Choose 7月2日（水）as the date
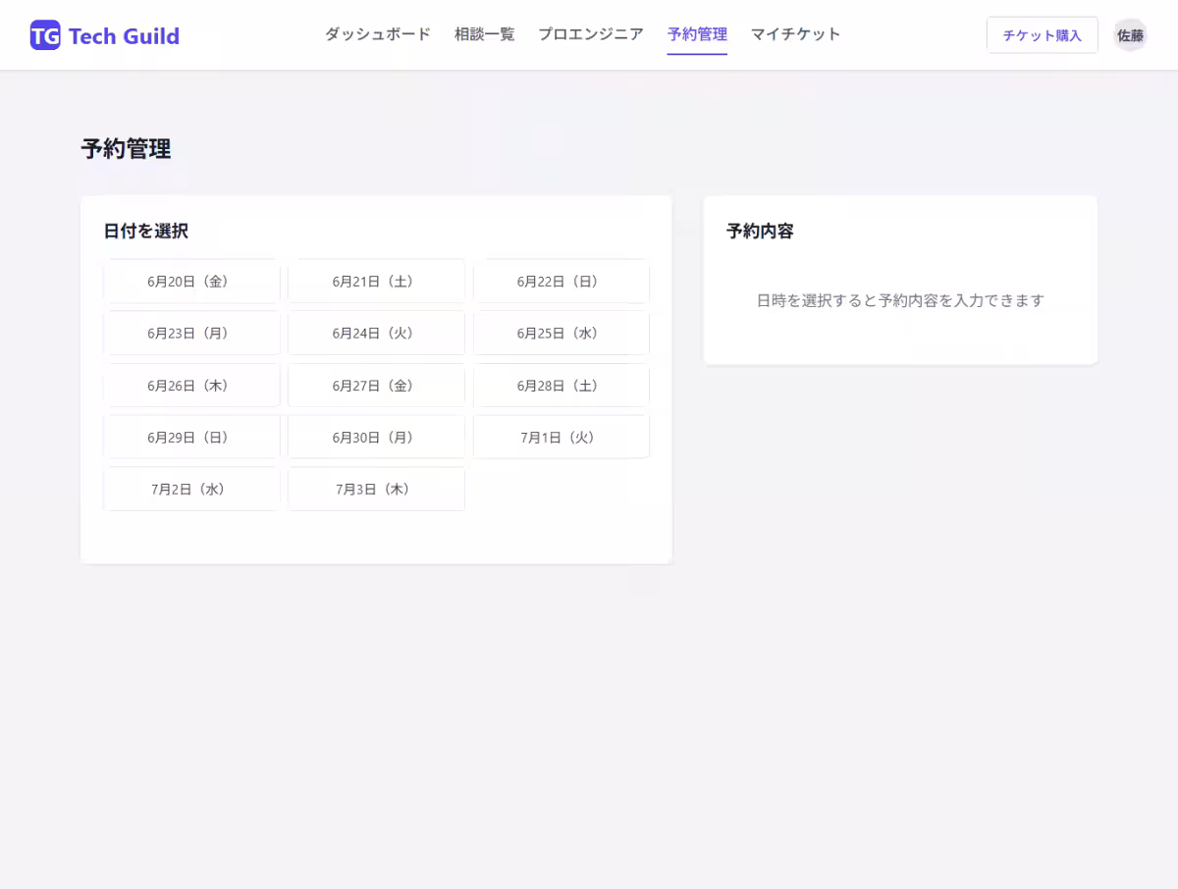Image resolution: width=1178 pixels, height=889 pixels. [x=191, y=489]
